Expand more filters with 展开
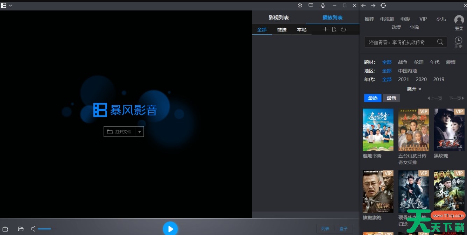Viewport: 467px width, 235px height. pyautogui.click(x=414, y=89)
